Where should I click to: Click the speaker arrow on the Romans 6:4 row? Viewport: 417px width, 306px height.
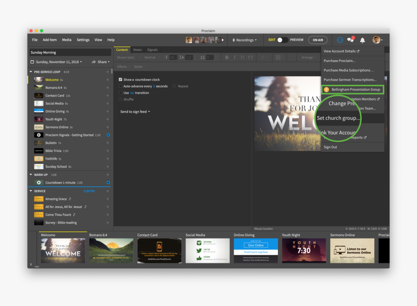108,88
